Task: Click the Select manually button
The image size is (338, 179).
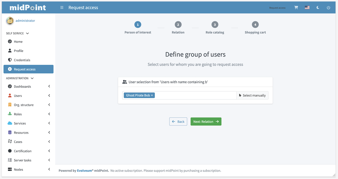Action: (252, 95)
